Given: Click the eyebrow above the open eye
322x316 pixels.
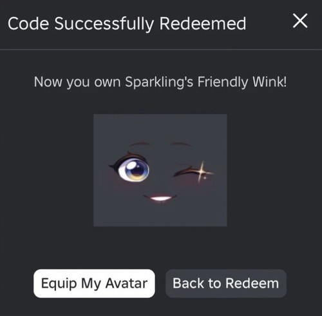Looking at the screenshot, I should [140, 144].
